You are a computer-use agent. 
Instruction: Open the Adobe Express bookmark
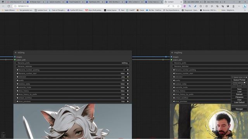[x=110, y=10]
